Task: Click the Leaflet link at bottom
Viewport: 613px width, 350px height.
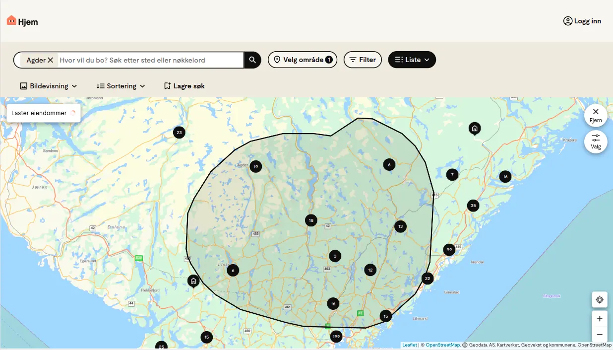Action: coord(408,345)
